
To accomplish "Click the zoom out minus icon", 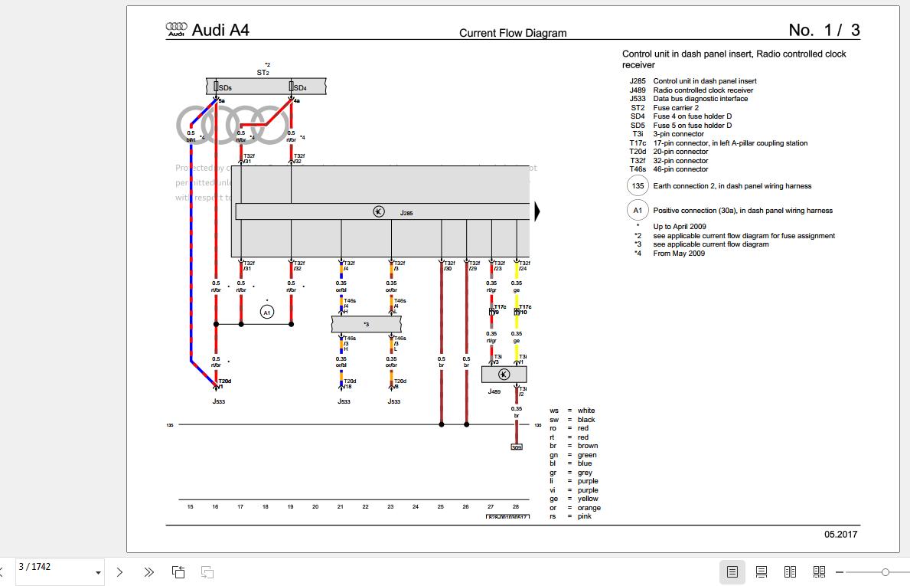I will pos(839,572).
